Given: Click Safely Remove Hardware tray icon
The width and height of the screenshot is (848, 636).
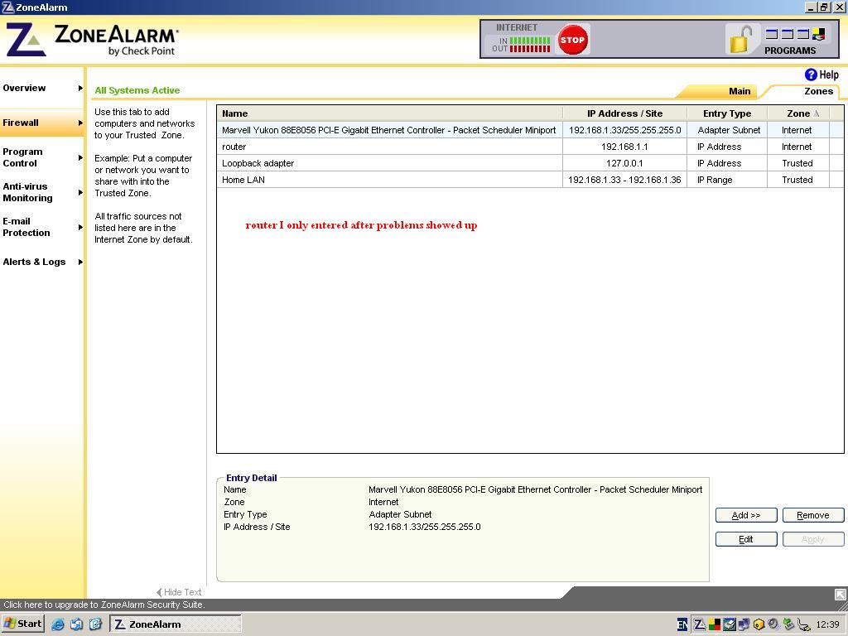Looking at the screenshot, I should (803, 625).
